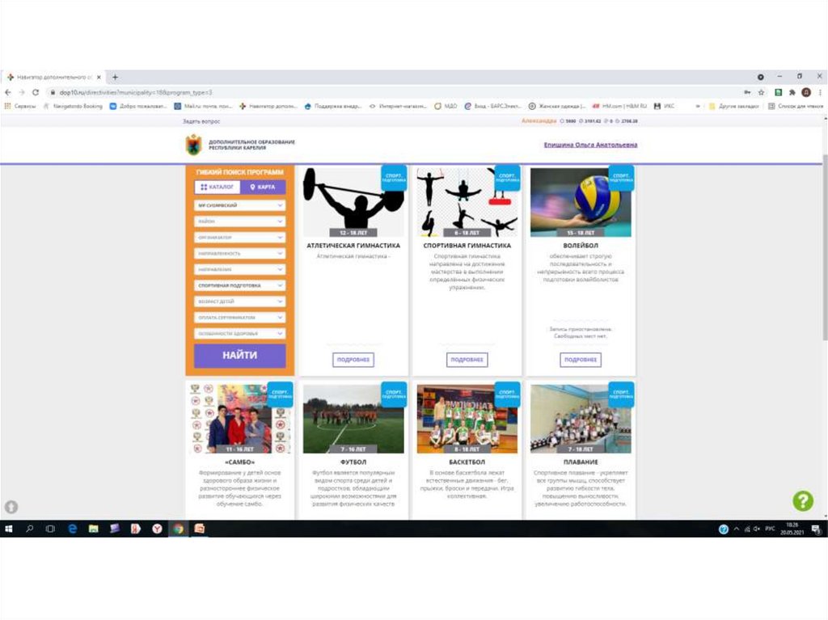Image resolution: width=828 pixels, height=620 pixels.
Task: Open the Yandex browser taskbar icon
Action: pyautogui.click(x=157, y=529)
